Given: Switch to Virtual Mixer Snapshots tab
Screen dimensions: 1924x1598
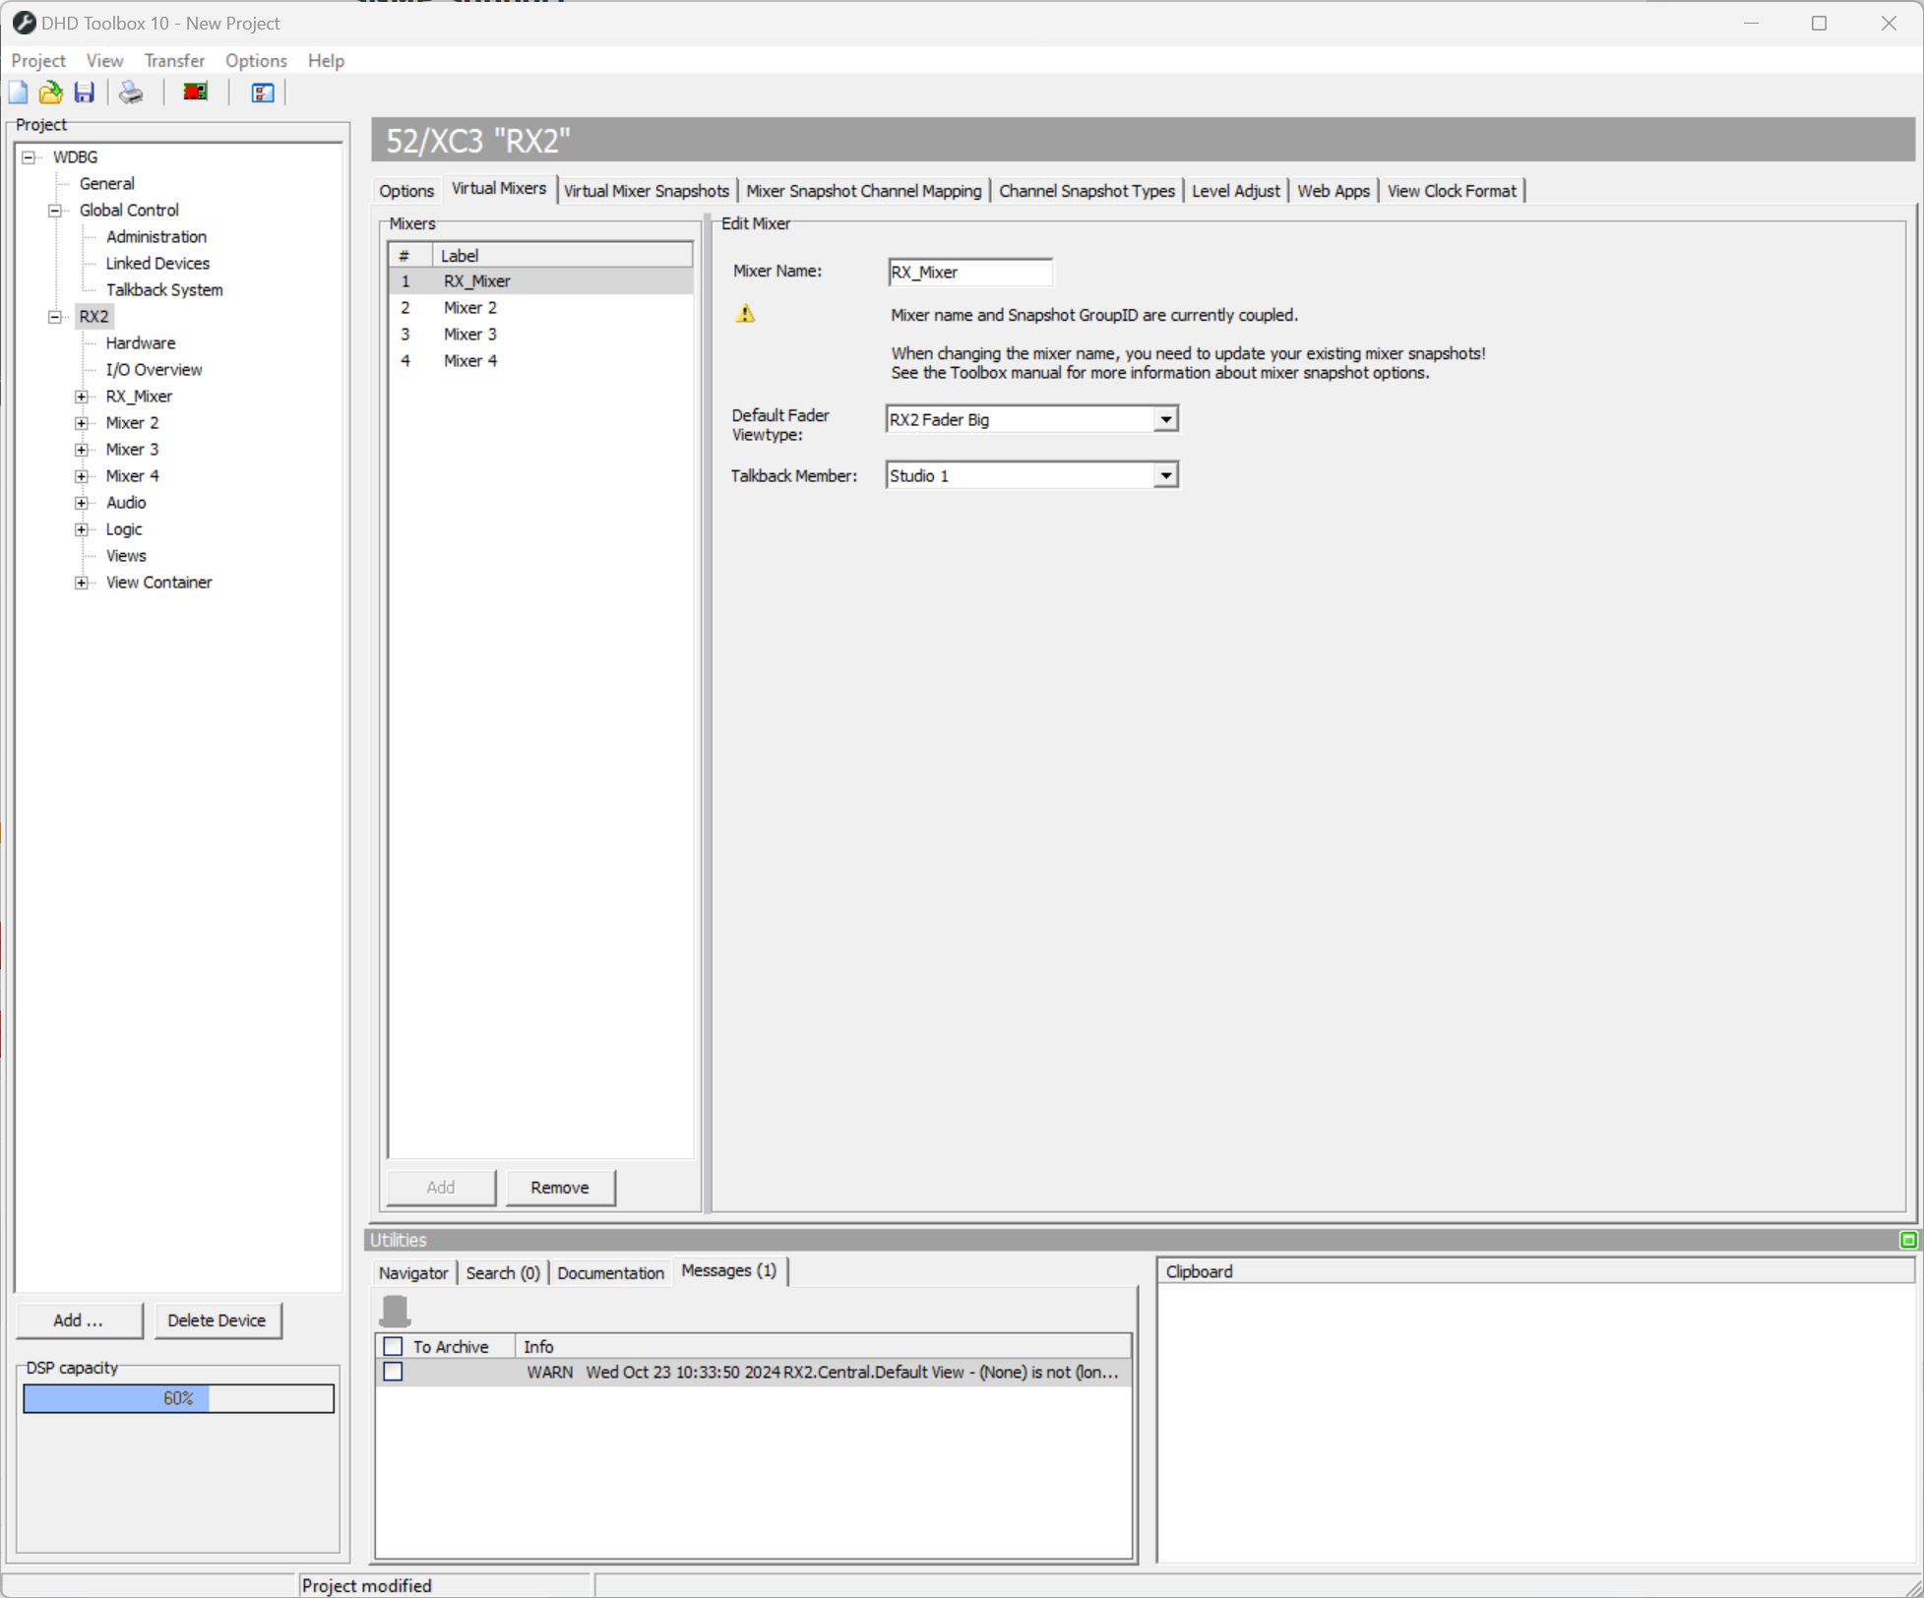Looking at the screenshot, I should tap(646, 191).
